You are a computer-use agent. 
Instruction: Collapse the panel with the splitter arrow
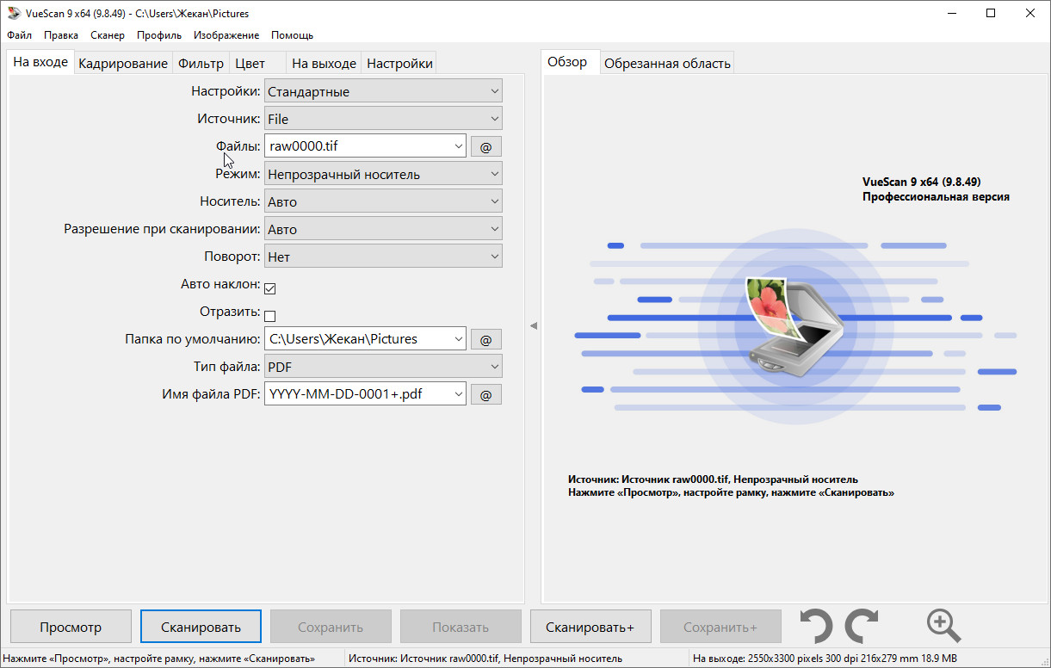[533, 325]
